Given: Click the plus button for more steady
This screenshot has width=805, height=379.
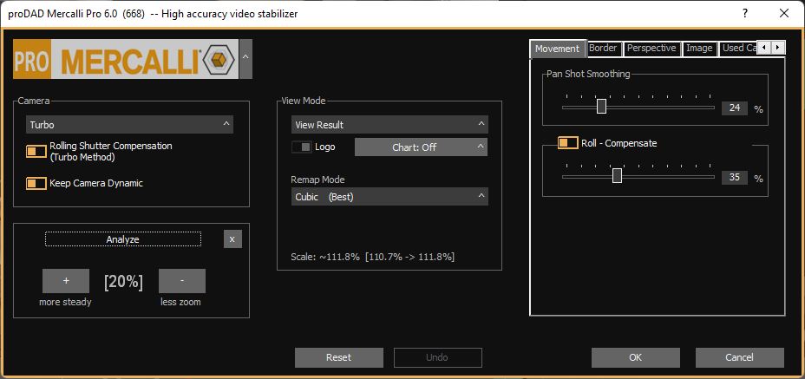Looking at the screenshot, I should 66,281.
